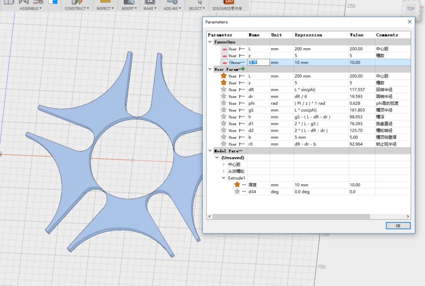Open the CONSTRUCT menu
This screenshot has height=286, width=425.
point(77,8)
